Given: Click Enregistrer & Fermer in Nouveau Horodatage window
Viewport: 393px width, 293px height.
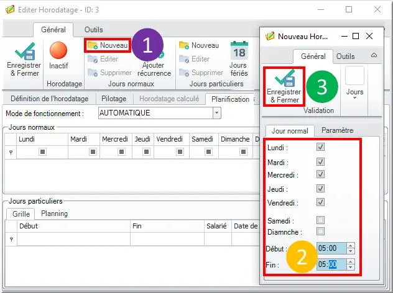Looking at the screenshot, I should click(284, 86).
